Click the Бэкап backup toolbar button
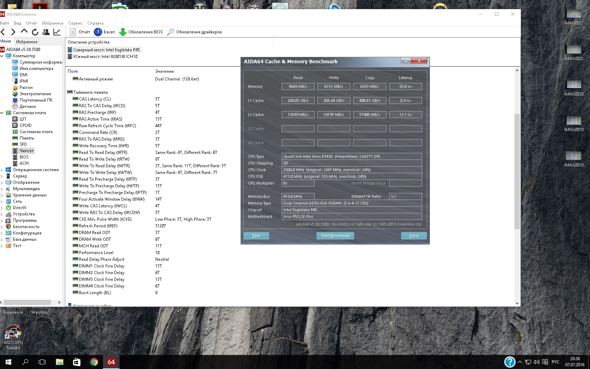 click(104, 32)
